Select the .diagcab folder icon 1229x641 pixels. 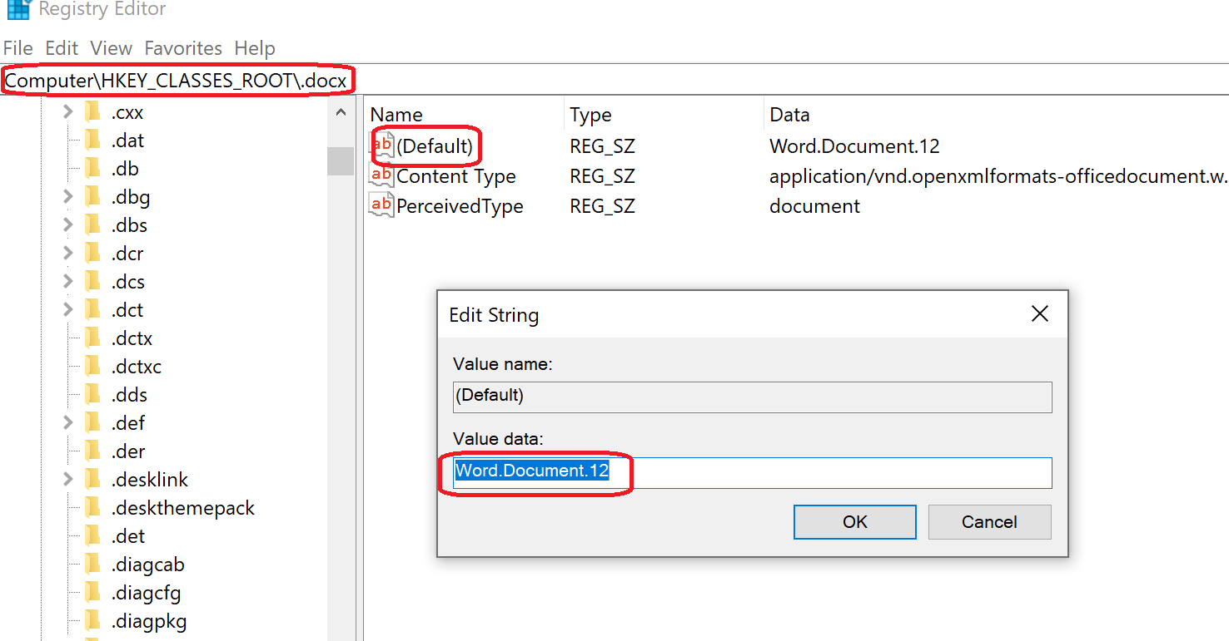point(92,565)
